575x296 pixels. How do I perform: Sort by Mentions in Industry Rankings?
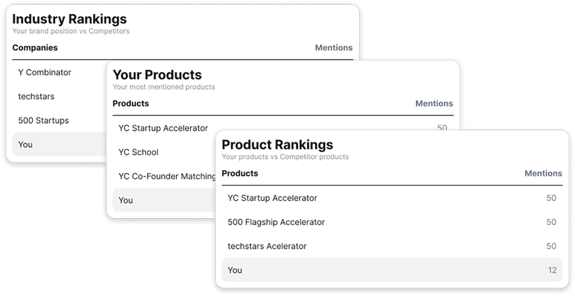(x=334, y=48)
